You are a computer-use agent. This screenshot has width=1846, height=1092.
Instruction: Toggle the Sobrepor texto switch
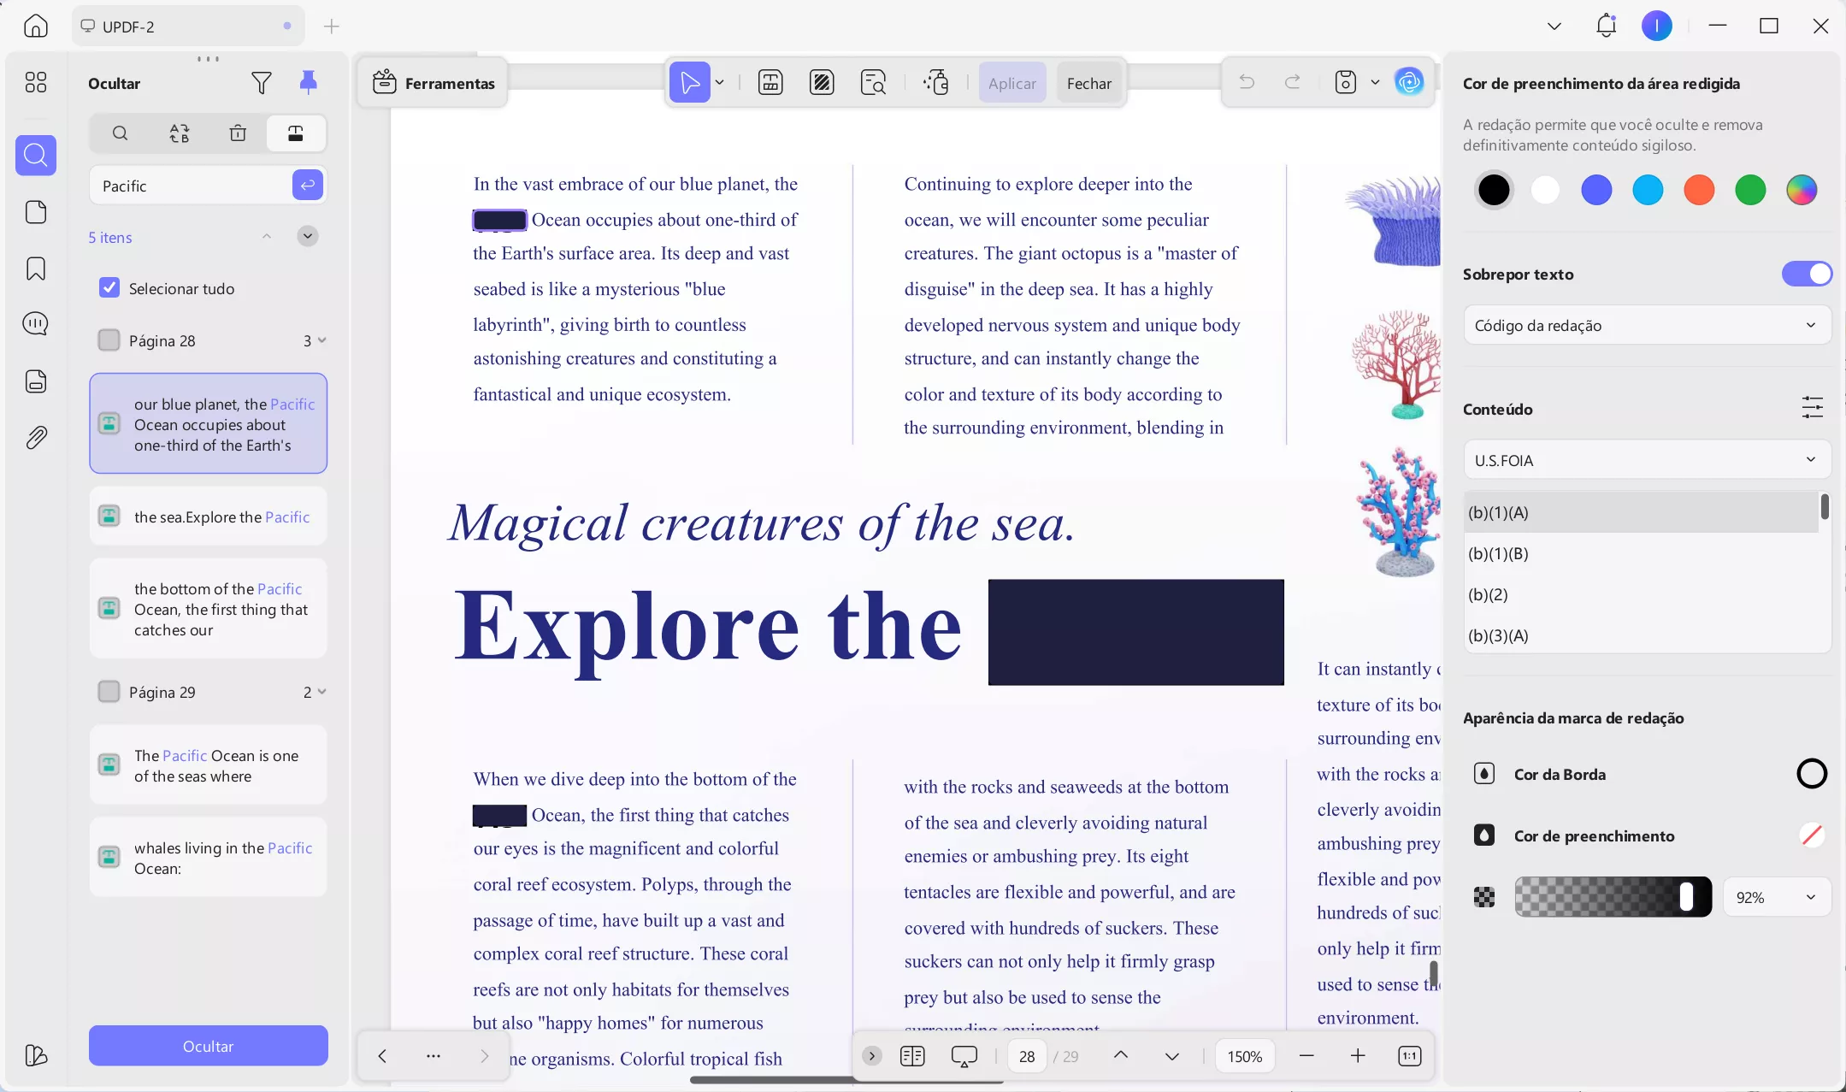pos(1806,274)
